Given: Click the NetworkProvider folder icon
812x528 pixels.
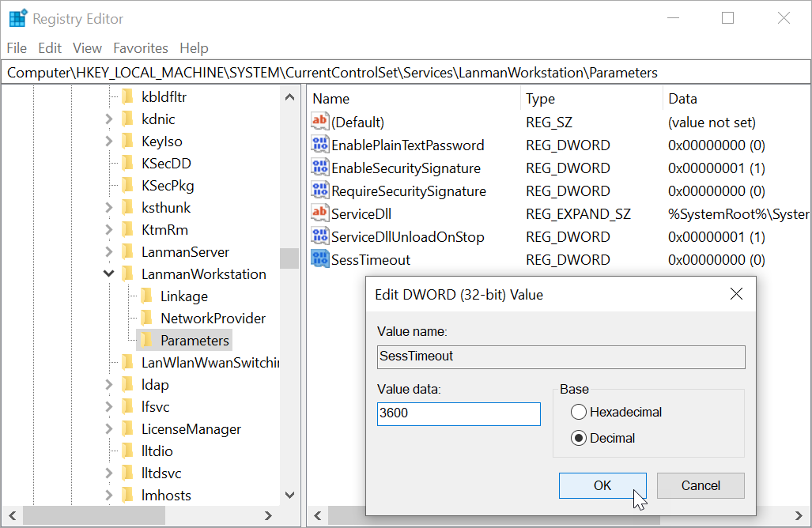Looking at the screenshot, I should point(147,319).
